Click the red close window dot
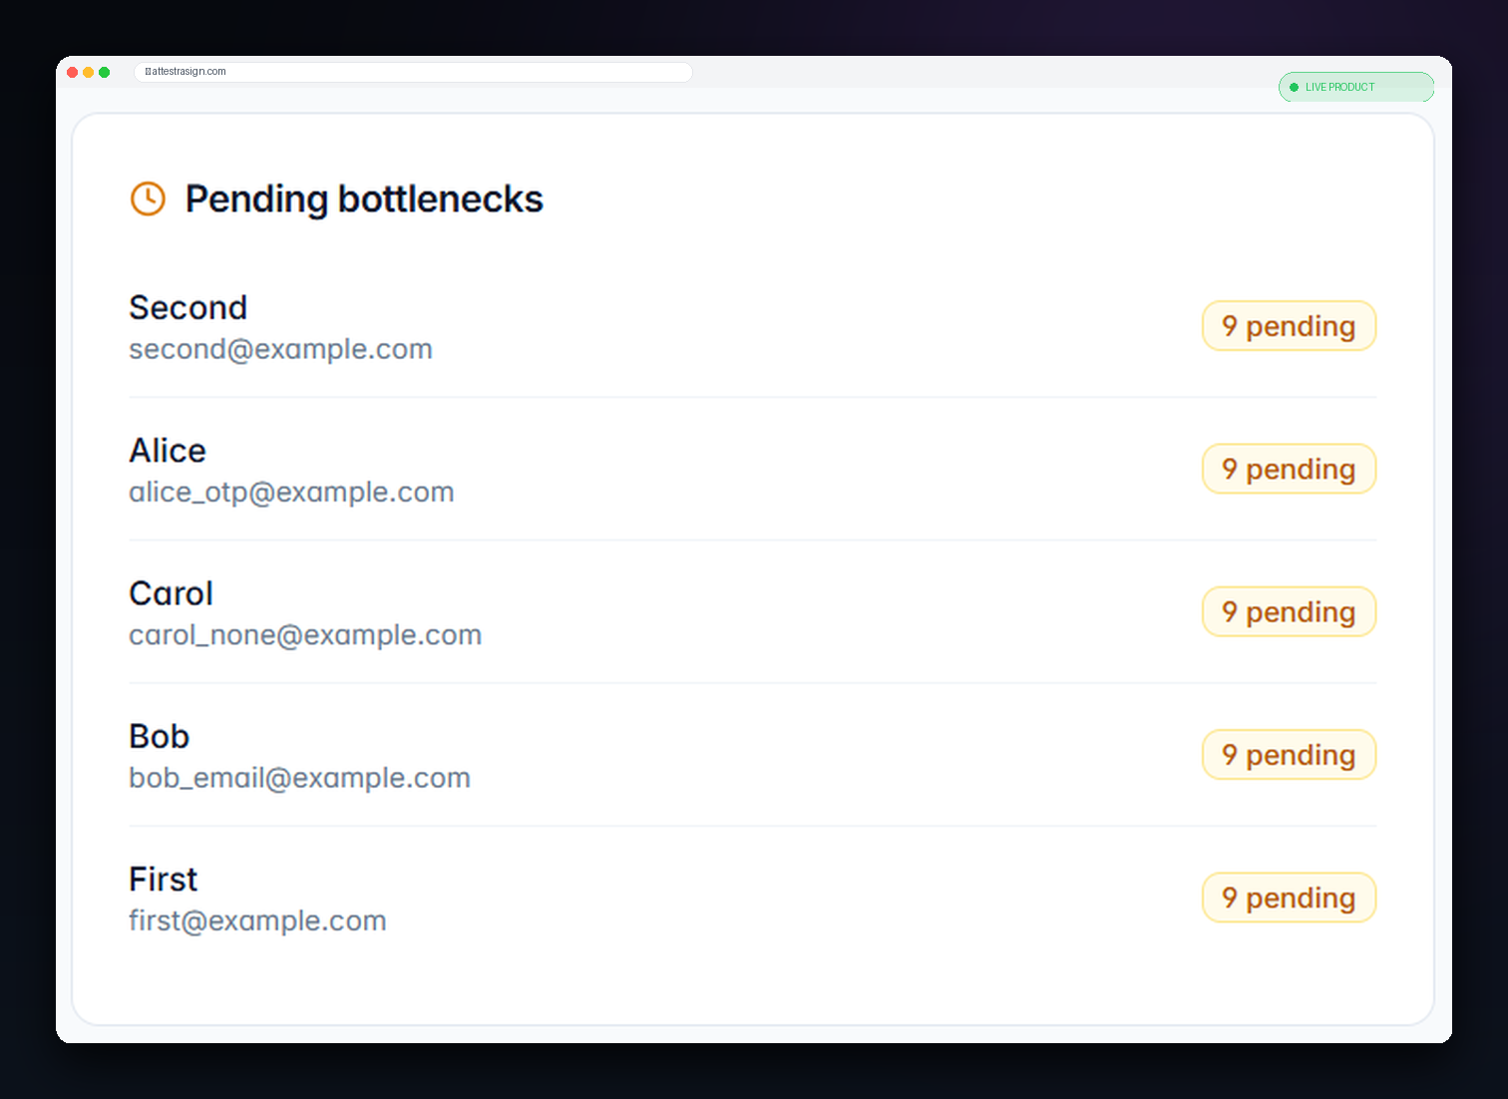Image resolution: width=1508 pixels, height=1099 pixels. click(x=72, y=72)
